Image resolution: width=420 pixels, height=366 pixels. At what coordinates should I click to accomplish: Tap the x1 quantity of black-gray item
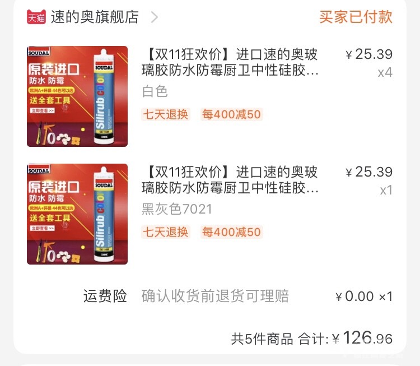(x=386, y=190)
